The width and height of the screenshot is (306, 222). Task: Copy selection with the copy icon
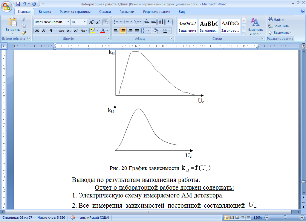pos(24,26)
